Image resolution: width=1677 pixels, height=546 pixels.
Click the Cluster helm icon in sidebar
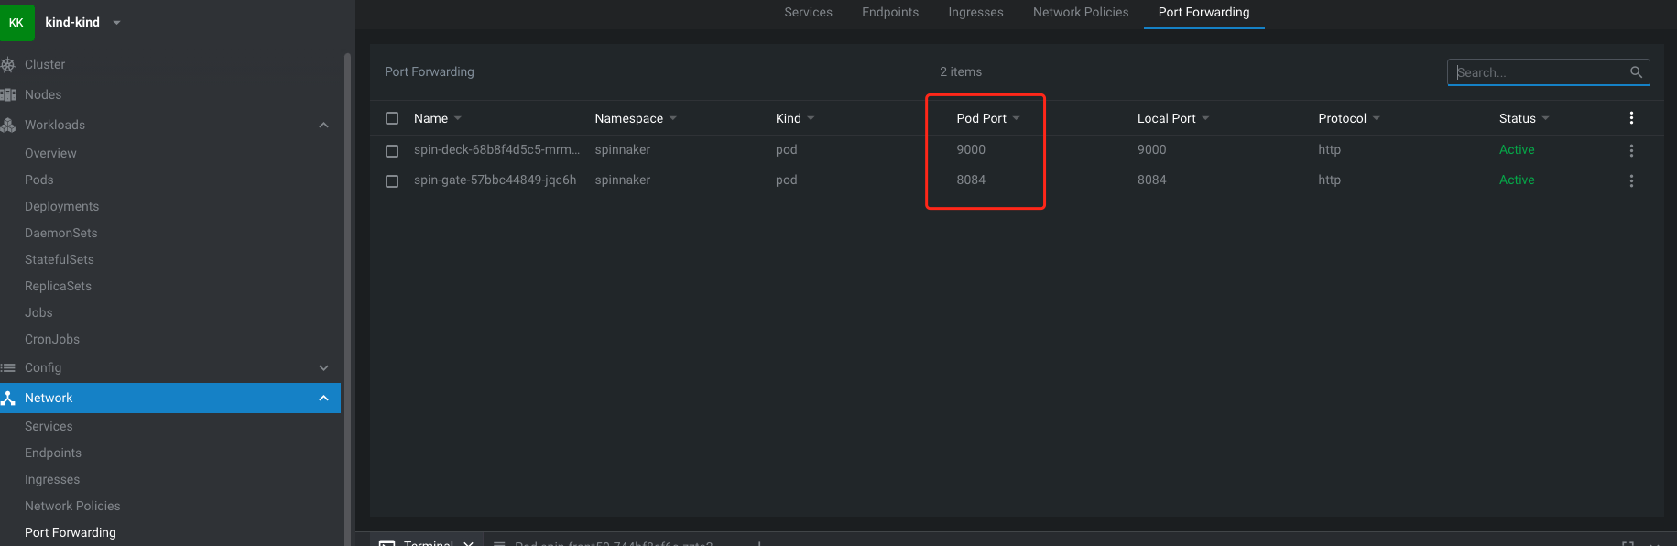click(8, 64)
